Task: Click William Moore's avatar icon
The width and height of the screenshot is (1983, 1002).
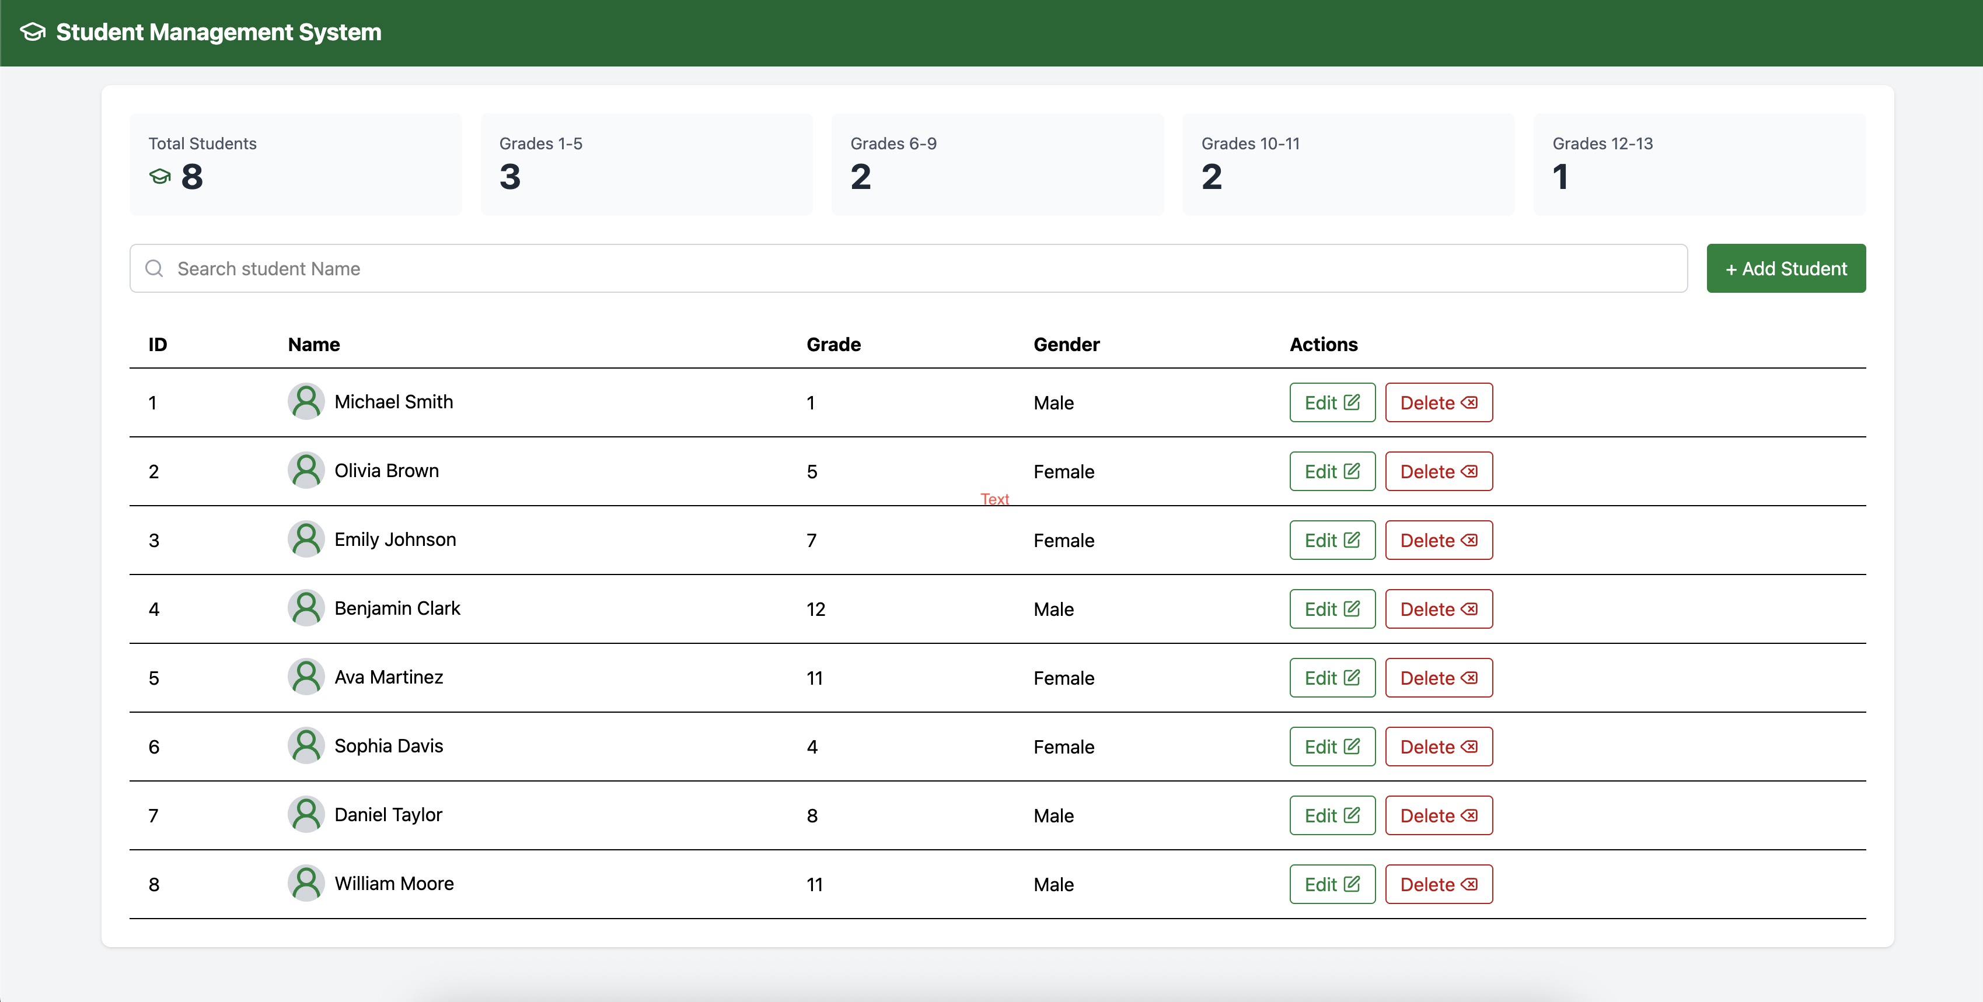Action: 306,884
